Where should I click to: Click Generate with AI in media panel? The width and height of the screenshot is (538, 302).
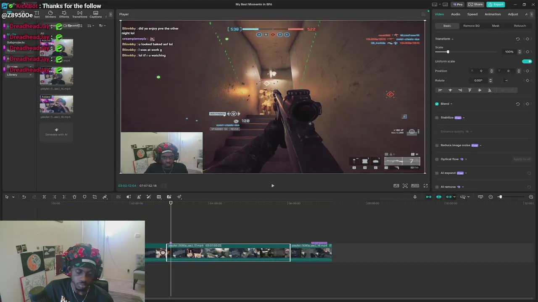56,132
